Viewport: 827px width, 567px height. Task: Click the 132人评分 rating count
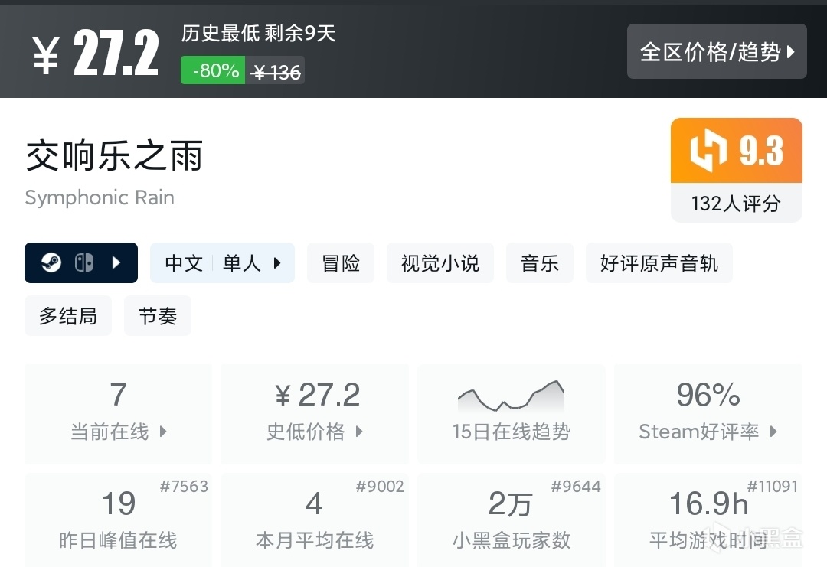[736, 204]
